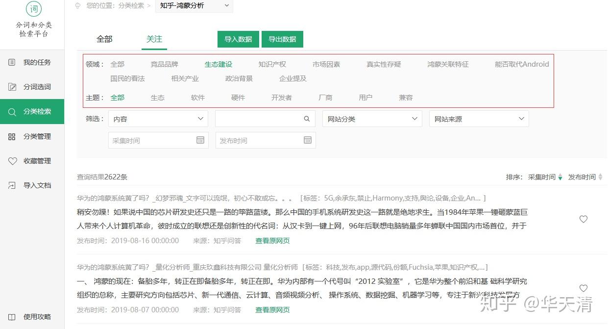
Task: Select 能否取代Android domain filter
Action: coord(522,64)
